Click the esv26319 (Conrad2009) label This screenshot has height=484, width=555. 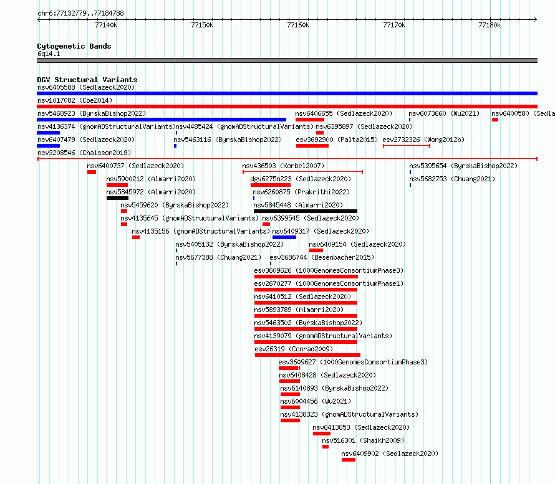pos(294,349)
